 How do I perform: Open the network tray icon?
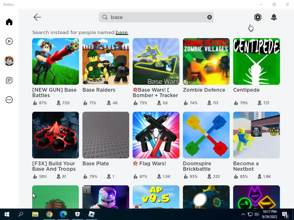click(250, 214)
